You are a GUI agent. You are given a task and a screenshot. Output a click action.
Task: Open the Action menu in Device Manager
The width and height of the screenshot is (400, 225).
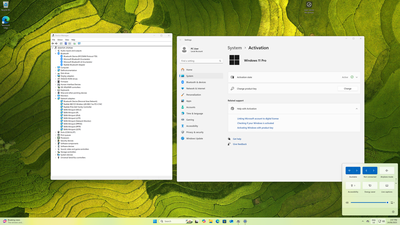60,40
